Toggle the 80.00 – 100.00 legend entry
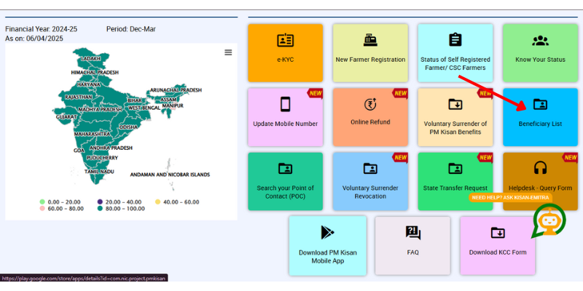This screenshot has width=583, height=291. [x=121, y=209]
